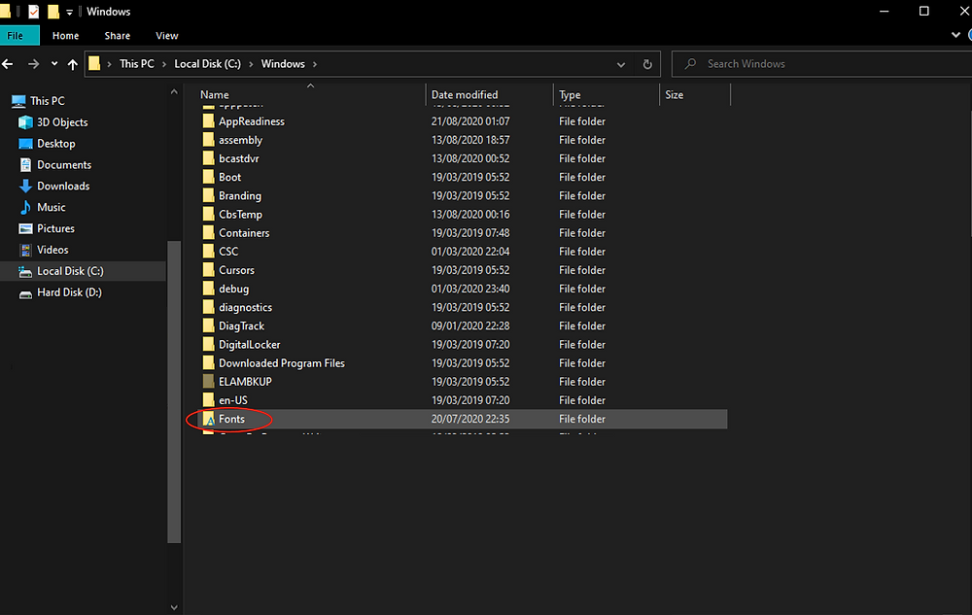Image resolution: width=972 pixels, height=615 pixels.
Task: Select the en-US folder icon
Action: click(209, 400)
